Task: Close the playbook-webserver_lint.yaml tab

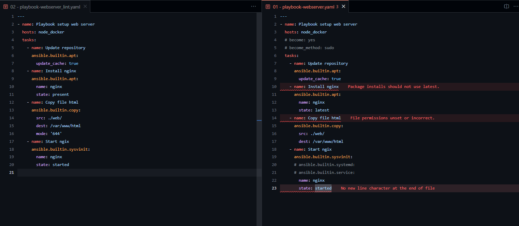Action: pyautogui.click(x=85, y=6)
